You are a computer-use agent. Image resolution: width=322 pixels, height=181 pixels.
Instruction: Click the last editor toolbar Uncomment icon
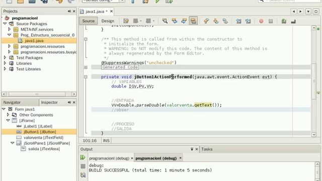(x=293, y=21)
